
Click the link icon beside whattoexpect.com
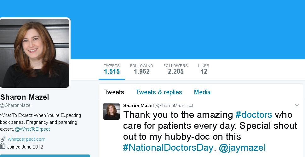(3, 139)
